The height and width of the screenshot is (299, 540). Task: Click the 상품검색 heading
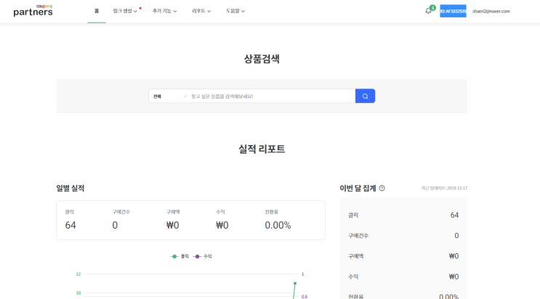click(x=262, y=59)
